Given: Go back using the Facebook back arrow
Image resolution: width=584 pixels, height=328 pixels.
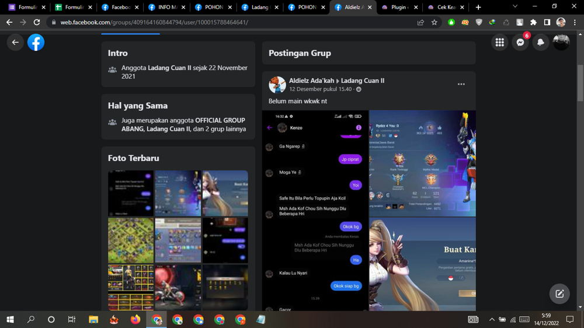Looking at the screenshot, I should 15,43.
